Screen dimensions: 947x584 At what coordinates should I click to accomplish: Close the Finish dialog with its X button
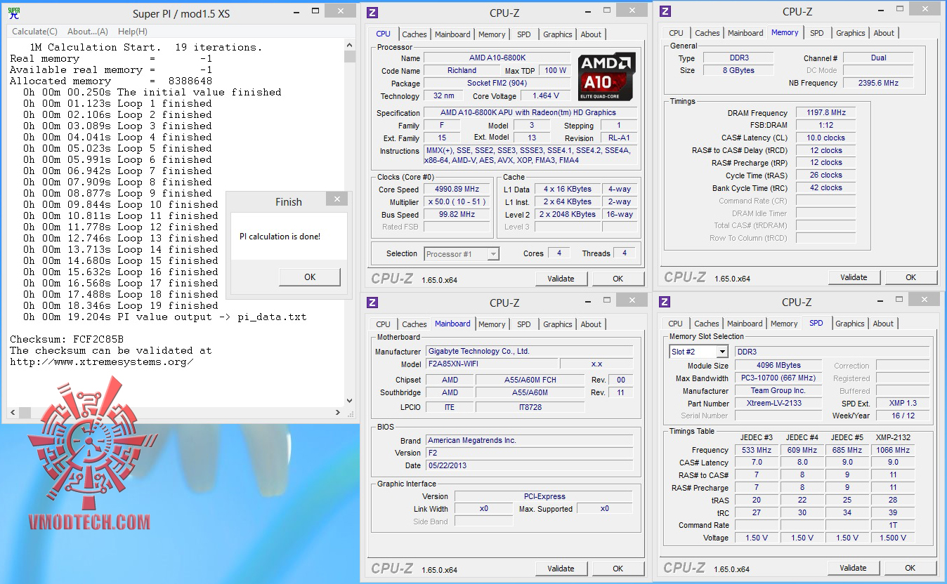point(337,199)
